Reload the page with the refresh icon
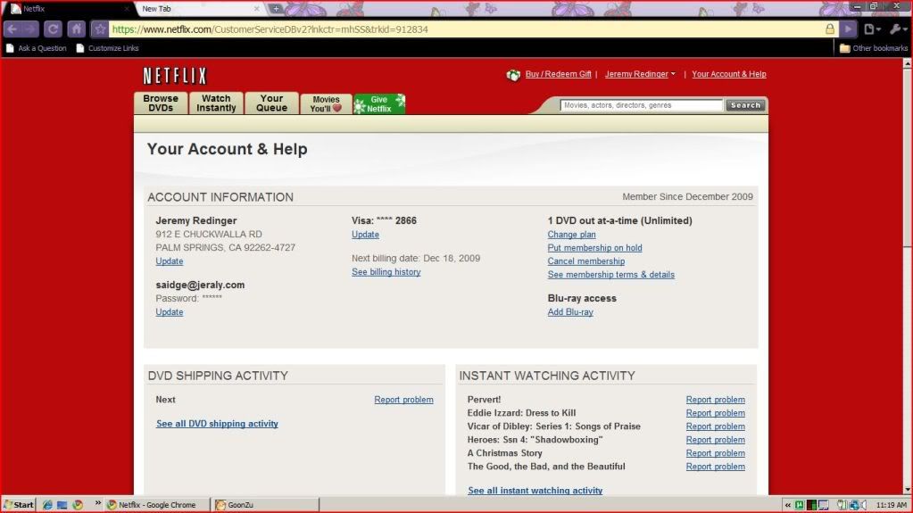 (53, 29)
